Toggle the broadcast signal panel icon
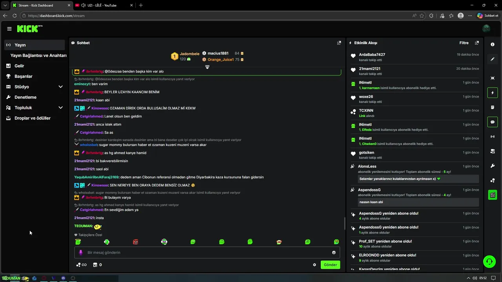Viewport: 502px width, 282px height. 493,137
